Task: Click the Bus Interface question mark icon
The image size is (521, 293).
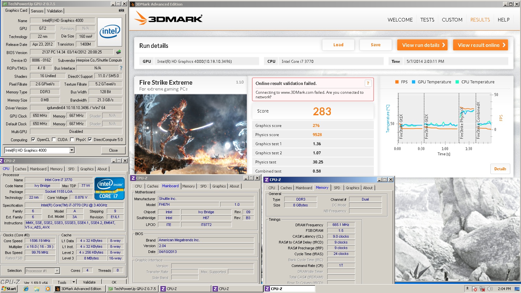Action: coord(121,68)
